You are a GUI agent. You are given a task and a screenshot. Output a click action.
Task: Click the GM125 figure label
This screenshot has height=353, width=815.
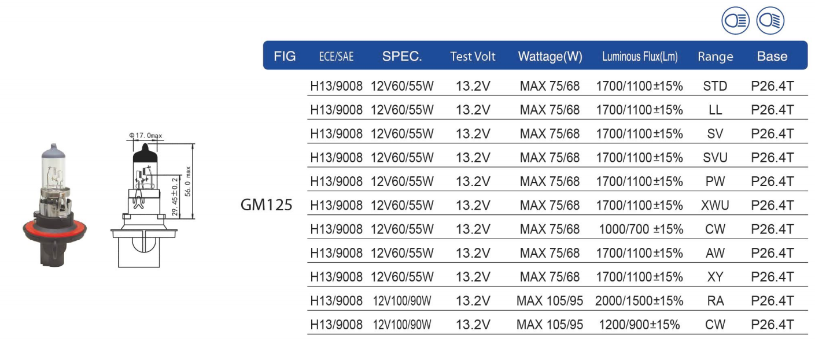click(x=267, y=205)
